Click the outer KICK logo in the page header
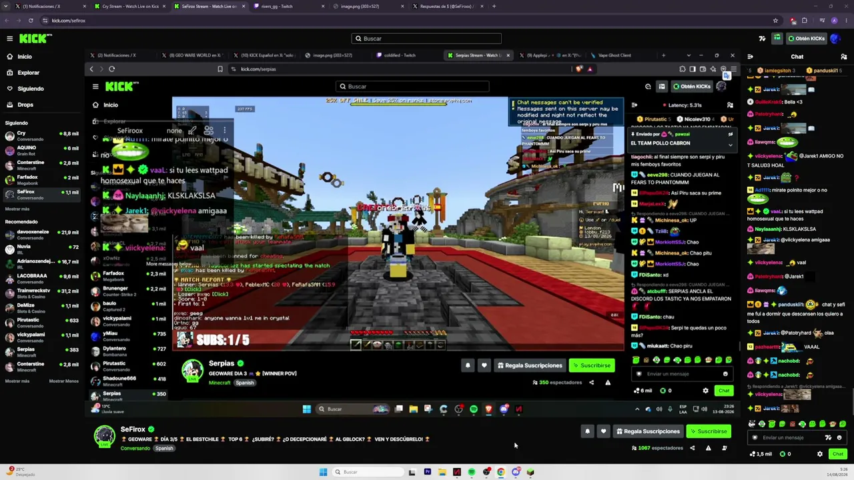Image resolution: width=854 pixels, height=480 pixels. coord(35,39)
